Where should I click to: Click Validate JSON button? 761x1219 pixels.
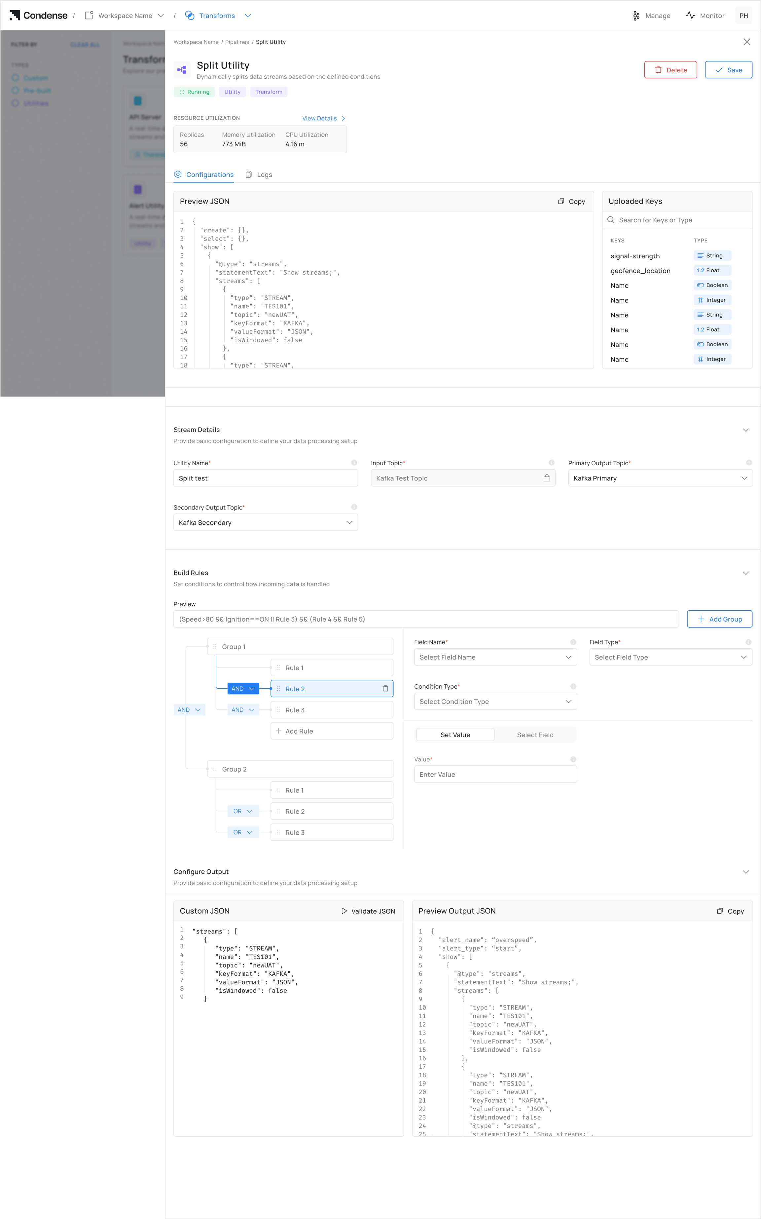point(368,911)
